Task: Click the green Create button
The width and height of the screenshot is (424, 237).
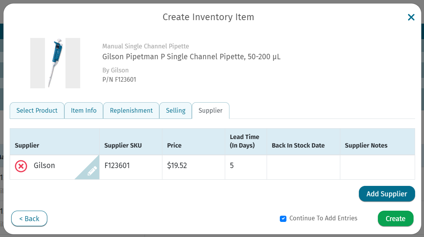Action: pos(395,219)
